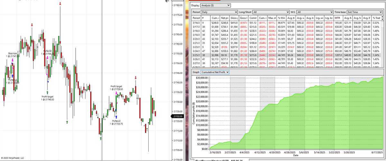Viewport: 386px width, 161px height.
Task: Click the 21780.00 price axis label
Action: [178, 5]
